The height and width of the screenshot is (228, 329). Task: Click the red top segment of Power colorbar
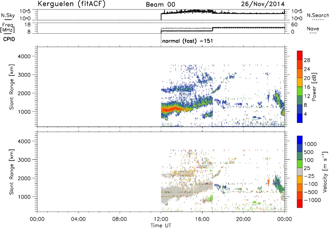click(300, 55)
